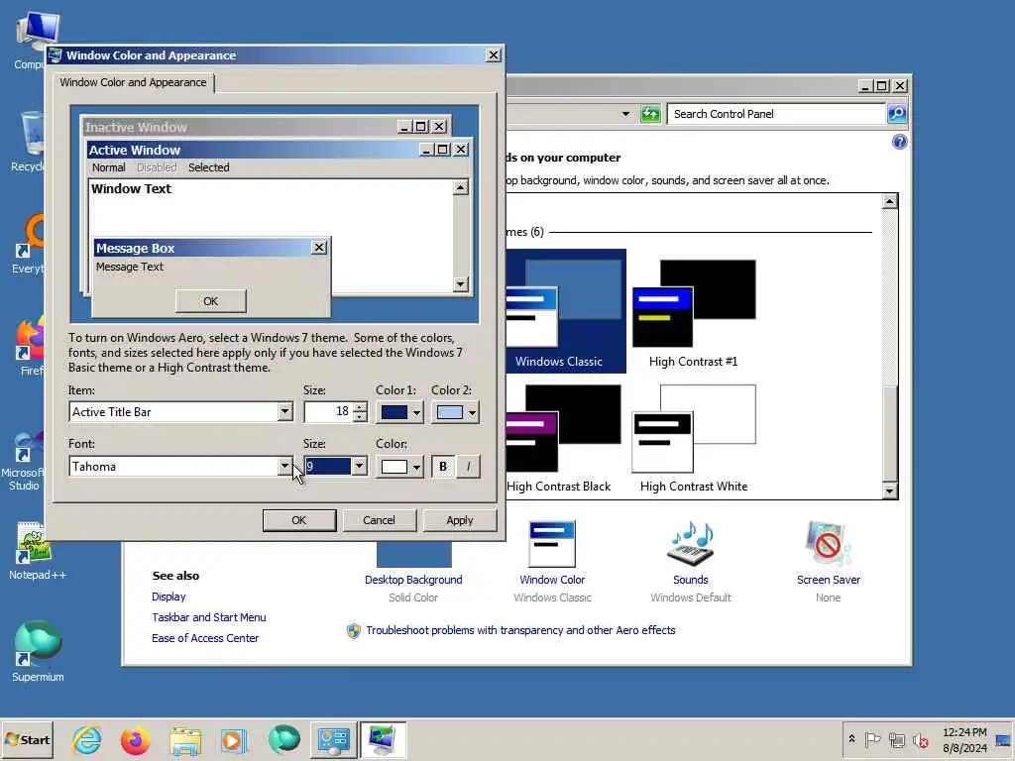Click the Color 1 dark blue swatch
1015x761 pixels.
coord(395,412)
